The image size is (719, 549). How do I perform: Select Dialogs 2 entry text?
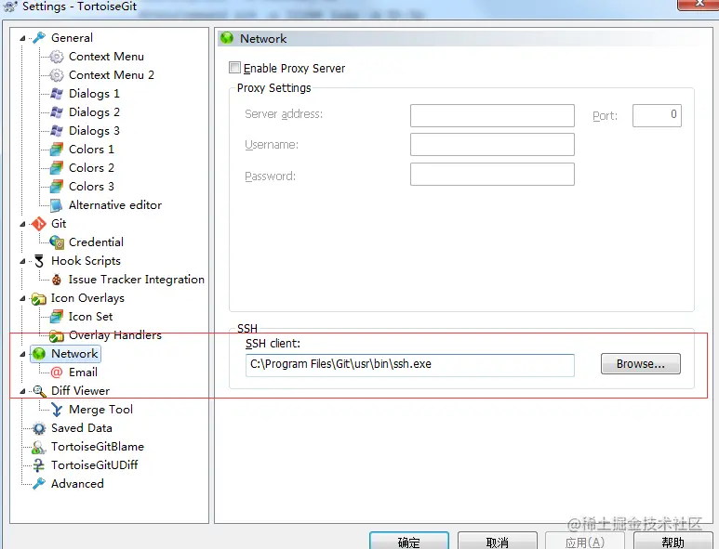click(94, 111)
